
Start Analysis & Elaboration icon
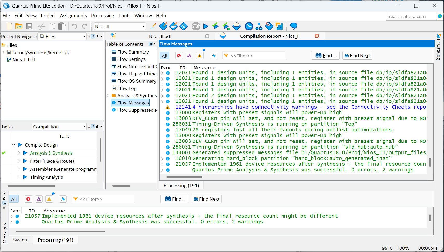point(216,26)
